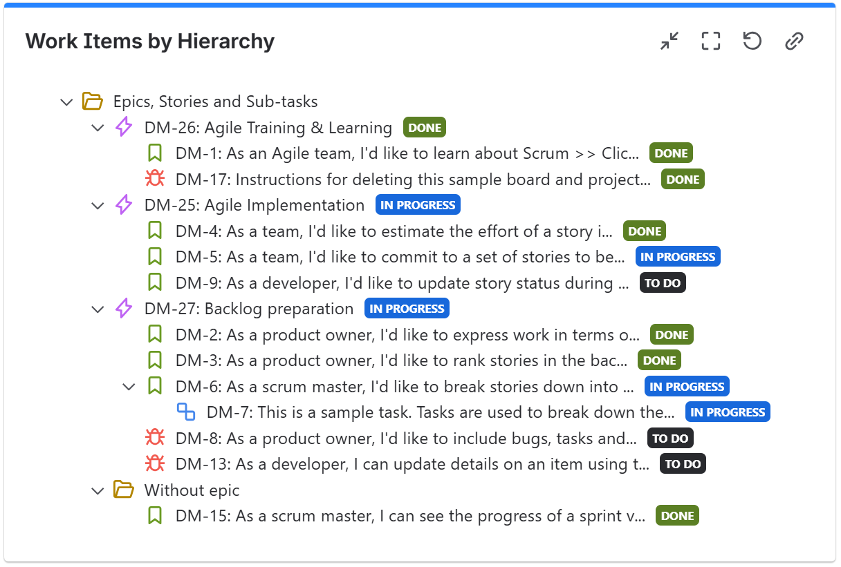841x567 pixels.
Task: Open DM-1 learn about Scrum story
Action: tap(407, 153)
